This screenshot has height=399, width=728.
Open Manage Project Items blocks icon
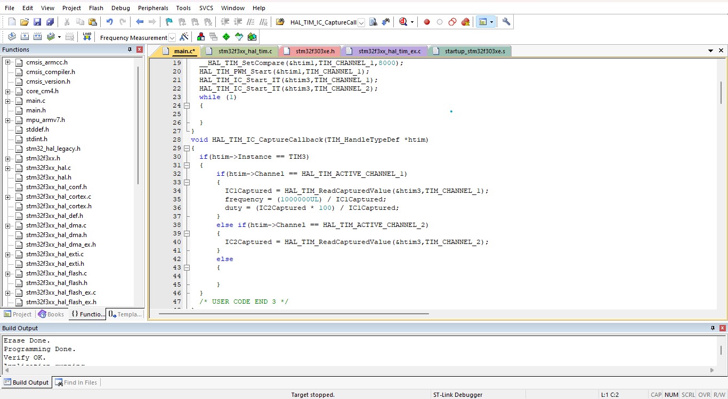[201, 37]
